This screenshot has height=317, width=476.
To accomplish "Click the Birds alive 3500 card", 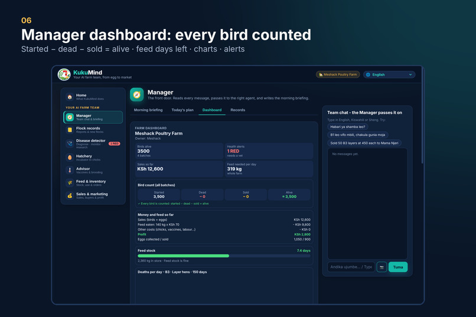I will tap(179, 151).
